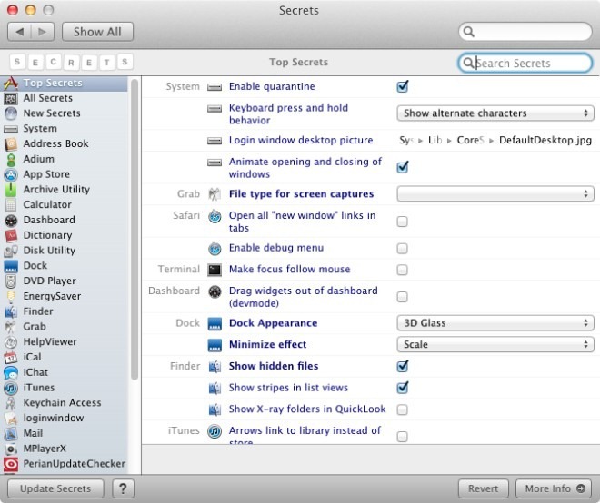Click the Archive Utility icon
600x503 pixels.
point(11,190)
